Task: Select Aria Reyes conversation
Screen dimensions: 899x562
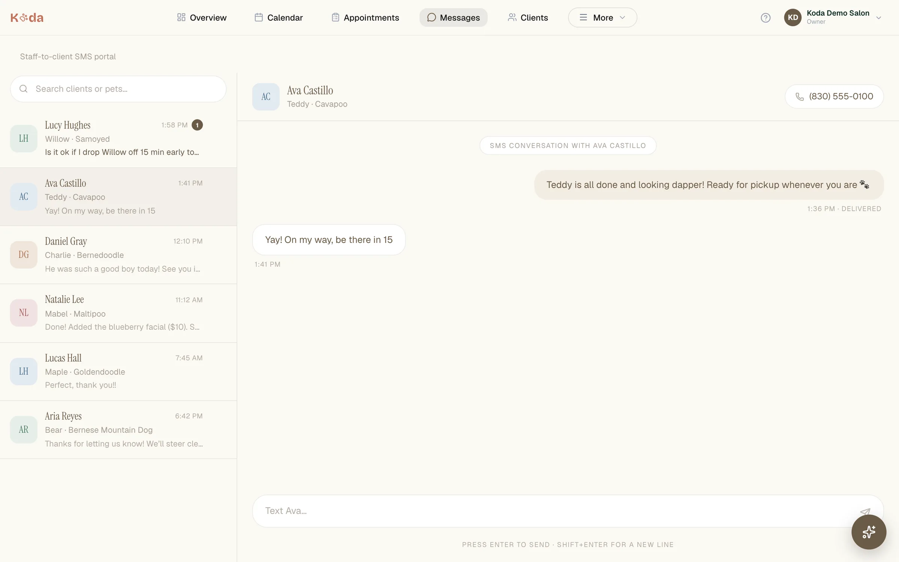Action: pyautogui.click(x=118, y=430)
